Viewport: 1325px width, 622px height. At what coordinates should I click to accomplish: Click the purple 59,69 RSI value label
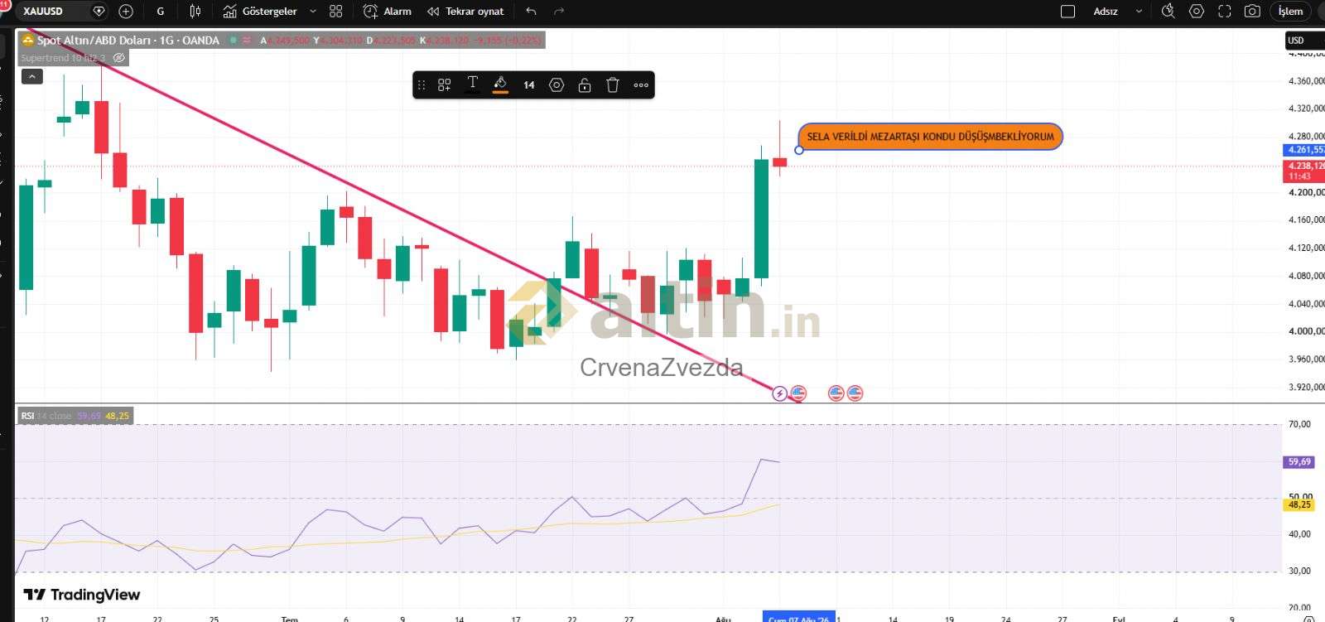pos(1299,462)
